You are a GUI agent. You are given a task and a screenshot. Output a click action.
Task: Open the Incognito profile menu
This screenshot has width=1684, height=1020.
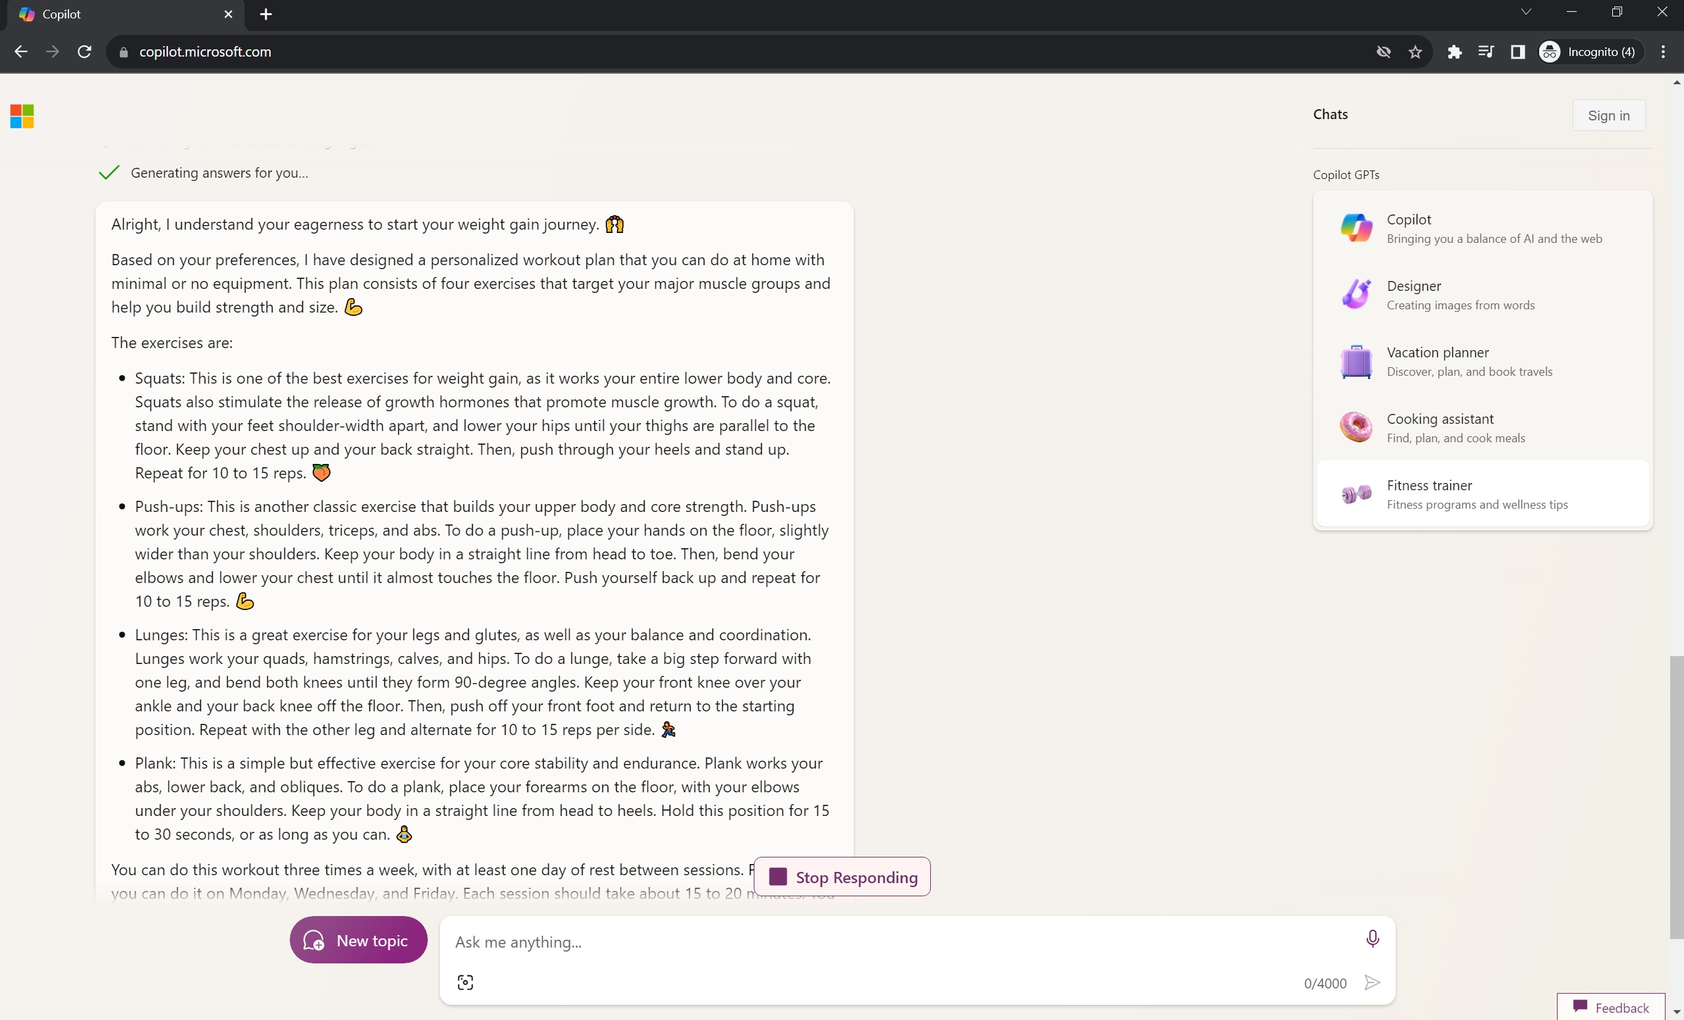1589,52
